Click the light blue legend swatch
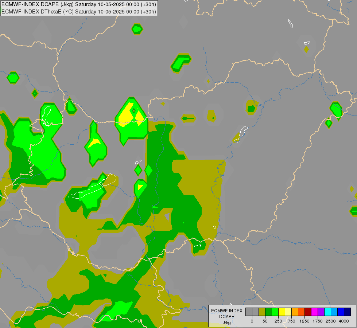 click(x=334, y=312)
